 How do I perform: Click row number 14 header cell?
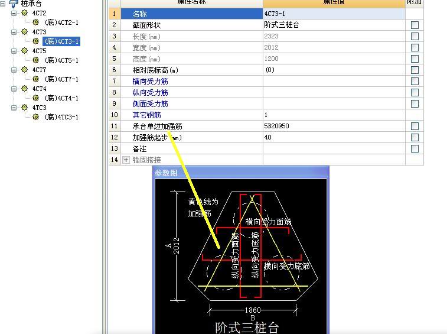click(x=115, y=160)
